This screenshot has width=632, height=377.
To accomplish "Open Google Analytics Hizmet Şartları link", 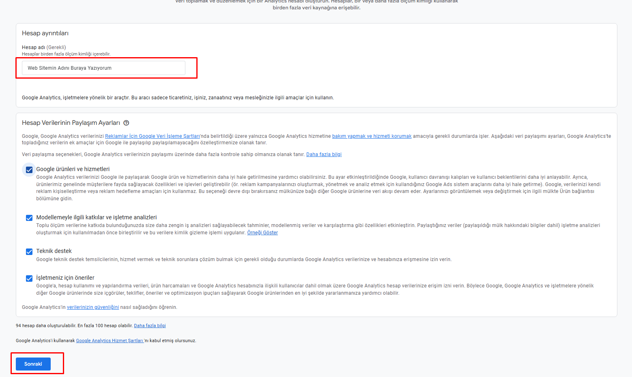I will coord(110,341).
